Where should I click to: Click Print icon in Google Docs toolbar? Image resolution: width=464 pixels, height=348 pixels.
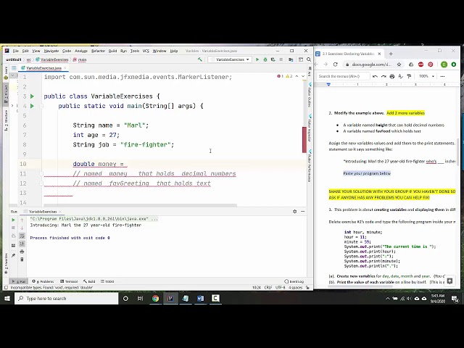coord(392,76)
